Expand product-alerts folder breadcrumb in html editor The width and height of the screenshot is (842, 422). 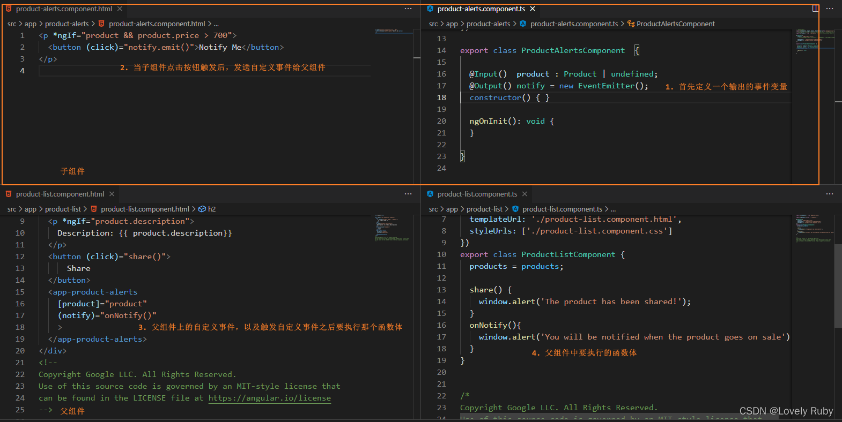(67, 24)
